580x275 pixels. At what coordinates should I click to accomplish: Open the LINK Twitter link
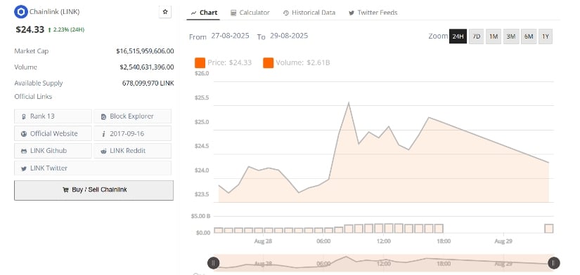tap(93, 168)
